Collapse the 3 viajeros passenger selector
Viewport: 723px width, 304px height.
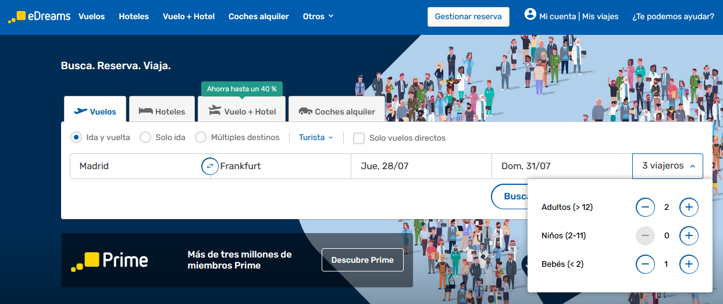tap(668, 166)
